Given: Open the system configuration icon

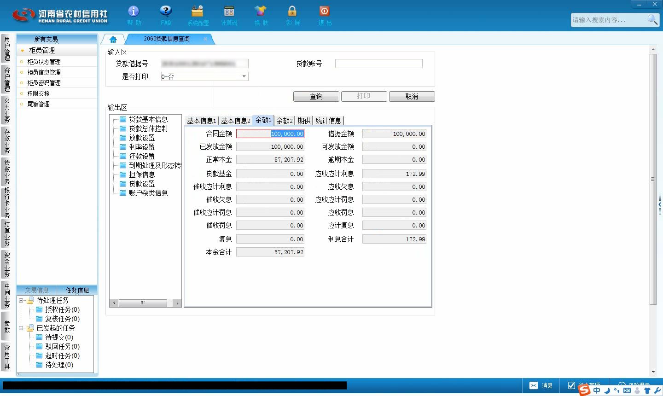Looking at the screenshot, I should 198,12.
